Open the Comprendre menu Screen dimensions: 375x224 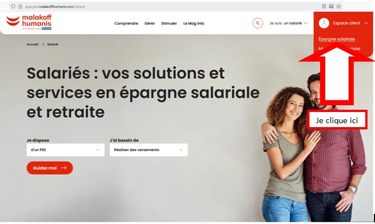tap(126, 24)
